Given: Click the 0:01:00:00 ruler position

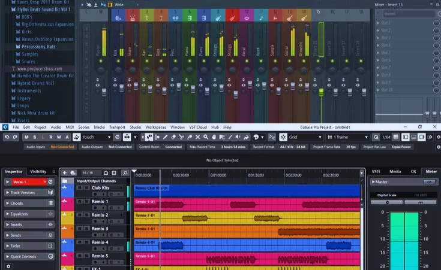Looking at the screenshot, I should pyautogui.click(x=218, y=175).
